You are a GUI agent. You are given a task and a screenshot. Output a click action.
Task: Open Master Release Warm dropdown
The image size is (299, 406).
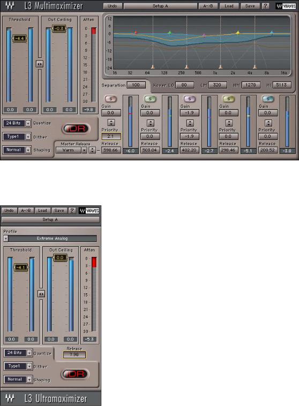tap(84, 150)
